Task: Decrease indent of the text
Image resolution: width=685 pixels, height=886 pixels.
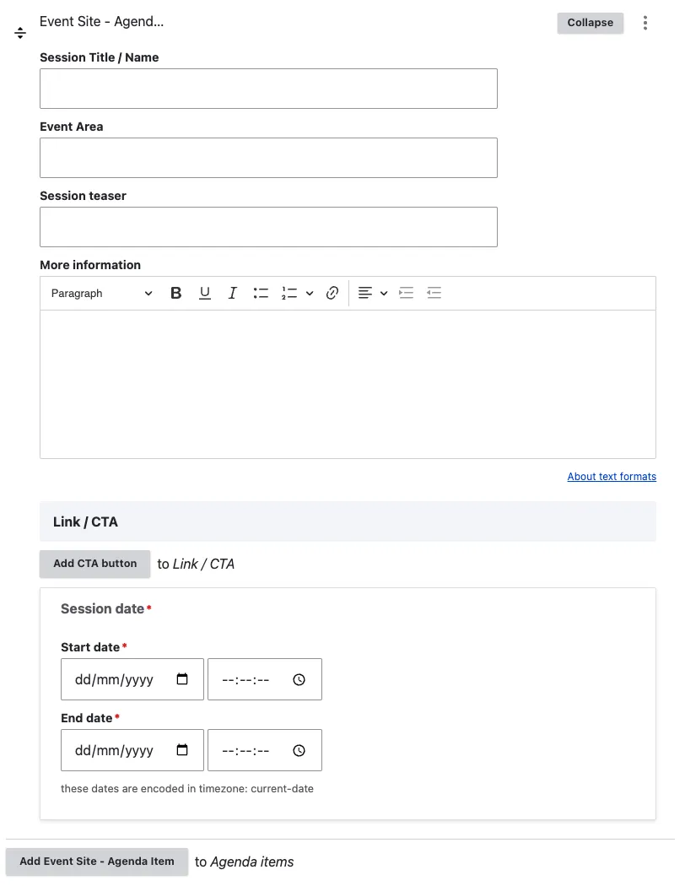Action: 434,294
